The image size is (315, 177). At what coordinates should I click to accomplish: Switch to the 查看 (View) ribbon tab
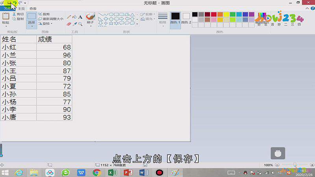33,9
